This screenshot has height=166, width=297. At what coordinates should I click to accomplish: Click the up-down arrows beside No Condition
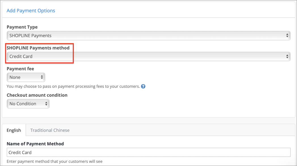click(x=46, y=104)
